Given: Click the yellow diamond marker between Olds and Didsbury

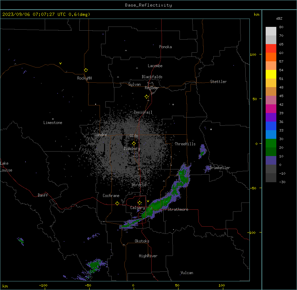Looking at the screenshot, I should (x=134, y=144).
